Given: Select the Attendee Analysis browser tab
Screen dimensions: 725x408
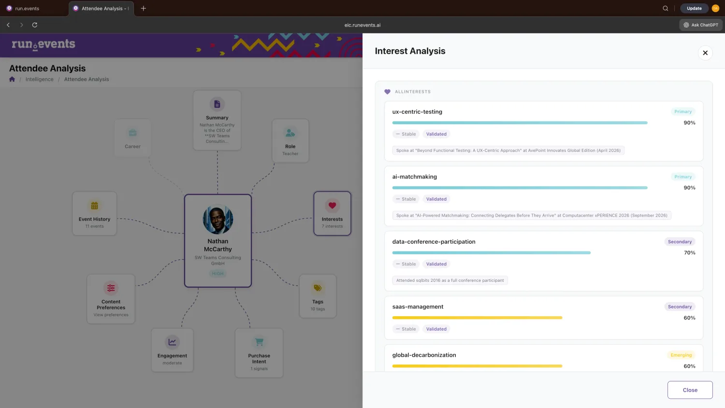Looking at the screenshot, I should pos(102,8).
